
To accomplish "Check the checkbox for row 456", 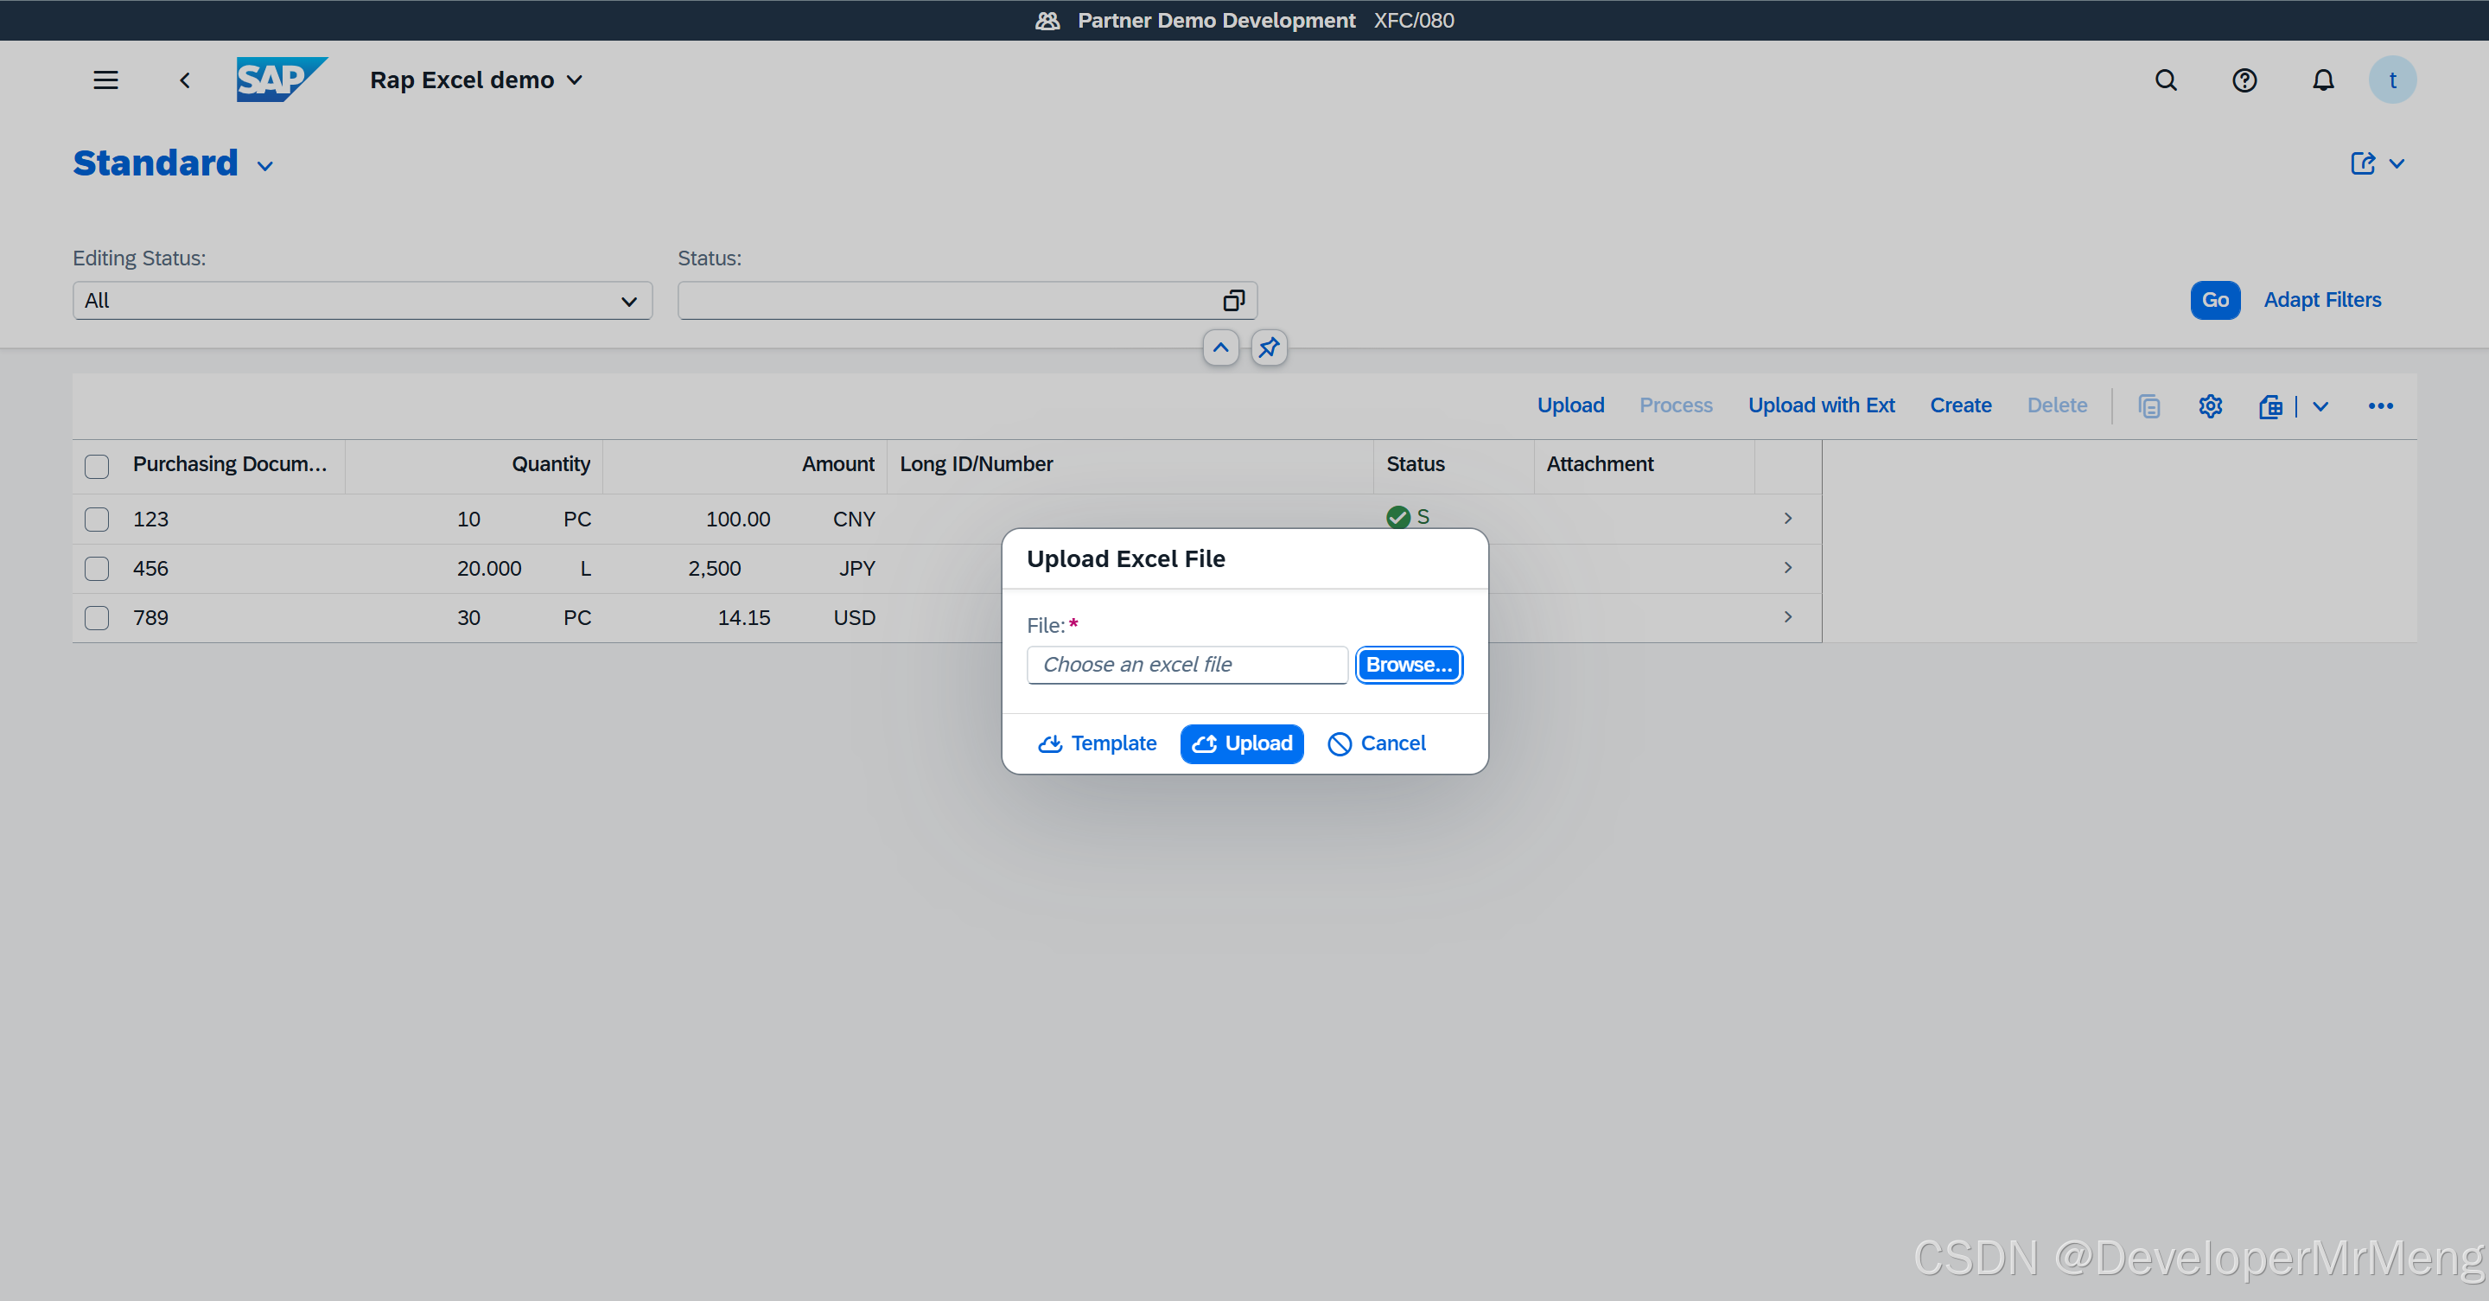I will click(97, 568).
